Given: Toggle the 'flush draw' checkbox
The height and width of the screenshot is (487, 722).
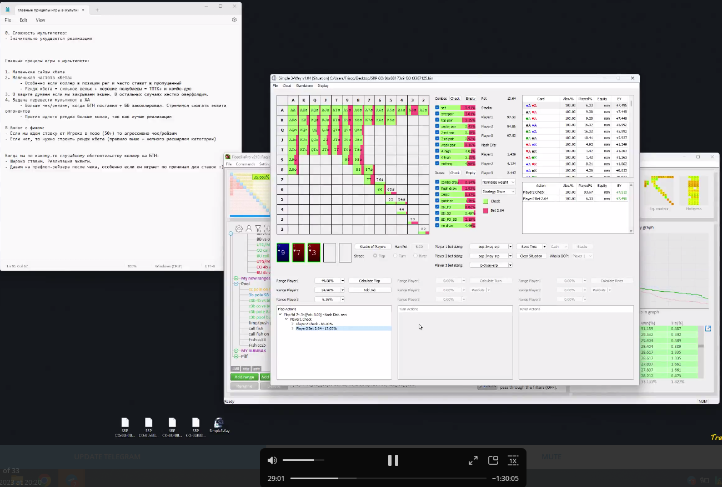Looking at the screenshot, I should (437, 188).
